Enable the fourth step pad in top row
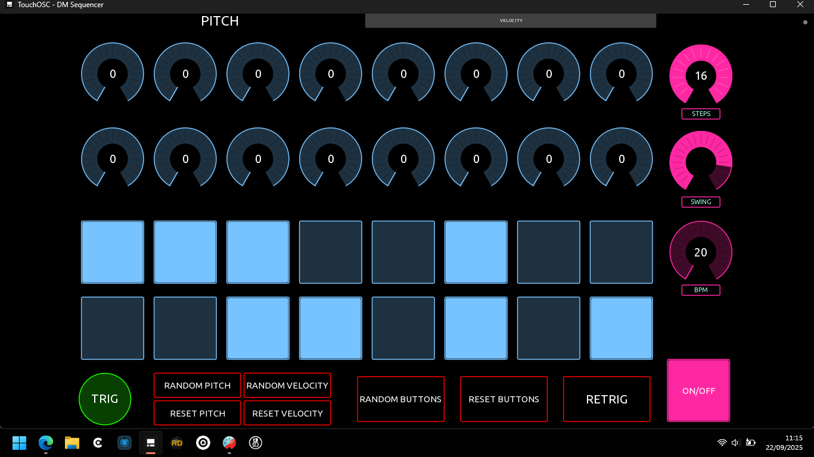This screenshot has width=814, height=457. coord(331,252)
